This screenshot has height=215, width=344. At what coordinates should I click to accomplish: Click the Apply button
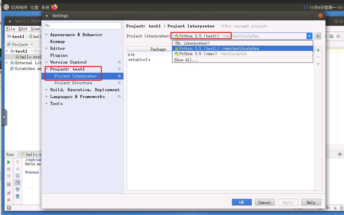pyautogui.click(x=288, y=202)
